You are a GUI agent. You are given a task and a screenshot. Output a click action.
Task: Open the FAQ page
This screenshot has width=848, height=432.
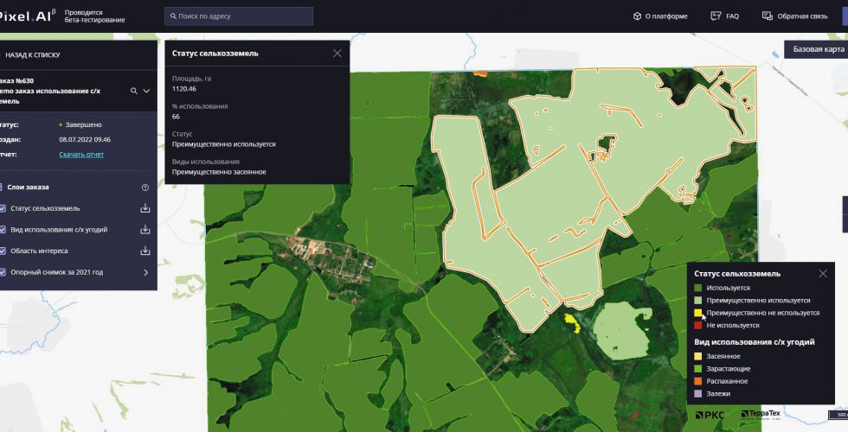(724, 16)
